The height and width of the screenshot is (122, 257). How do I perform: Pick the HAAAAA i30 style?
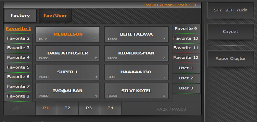coord(136,72)
